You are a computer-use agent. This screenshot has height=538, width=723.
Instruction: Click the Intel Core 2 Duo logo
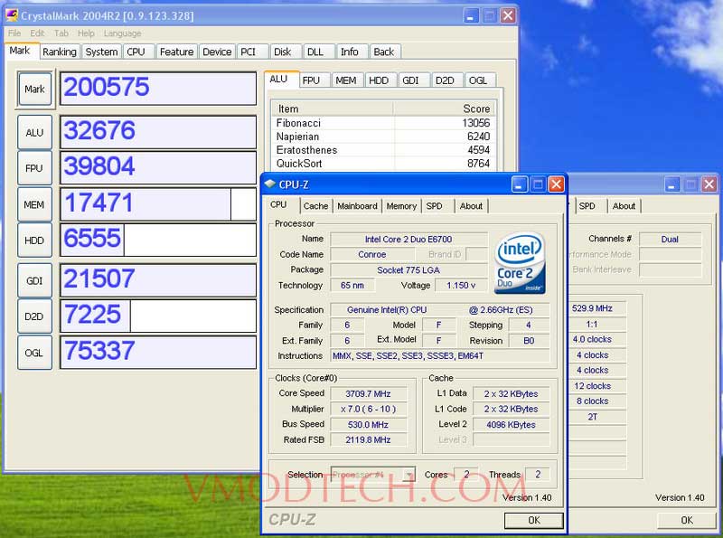tap(520, 263)
